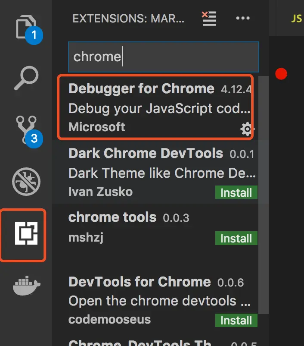This screenshot has width=304, height=346.
Task: Select chrome tools extension title
Action: point(112,217)
